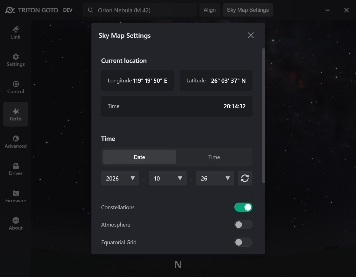
Task: Open the month dropdown showing 10
Action: click(168, 178)
